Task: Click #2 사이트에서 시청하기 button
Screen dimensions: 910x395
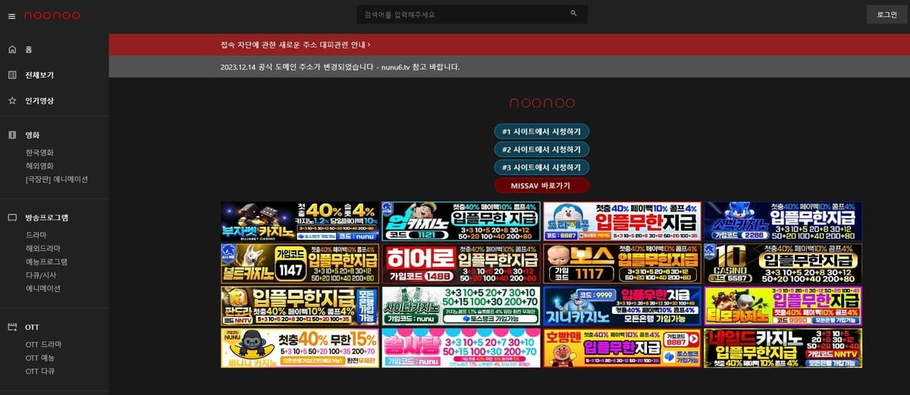Action: point(541,149)
